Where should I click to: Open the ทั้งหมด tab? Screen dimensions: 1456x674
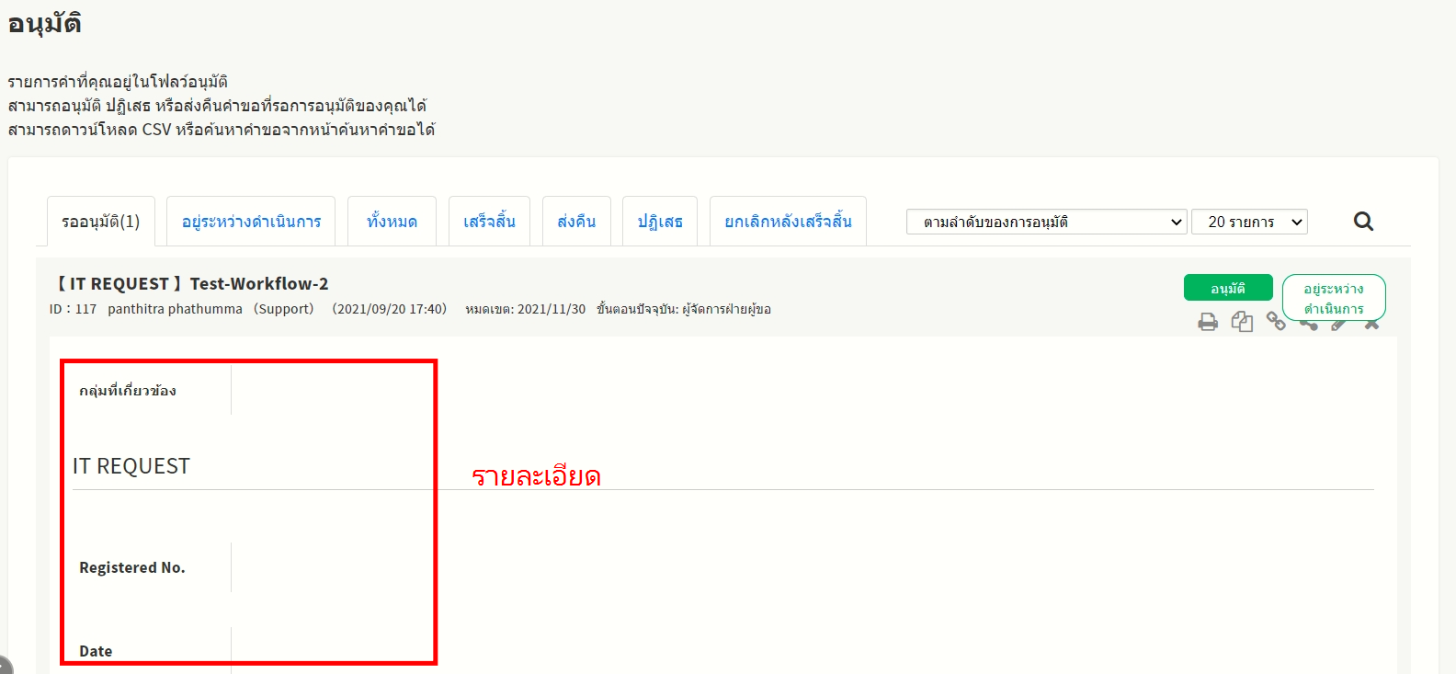[x=392, y=222]
